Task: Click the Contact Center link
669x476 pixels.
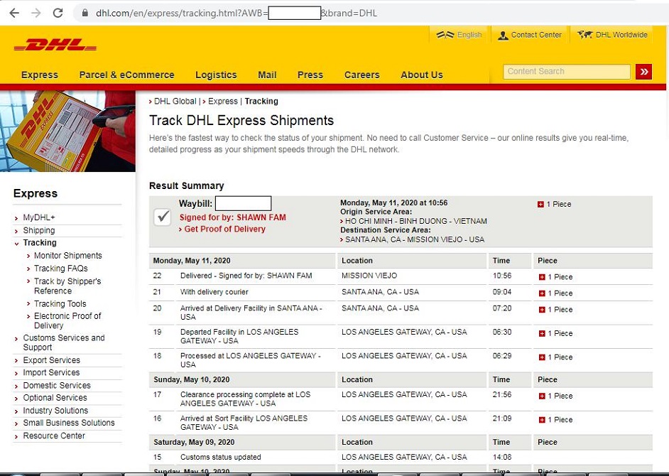Action: click(x=536, y=35)
